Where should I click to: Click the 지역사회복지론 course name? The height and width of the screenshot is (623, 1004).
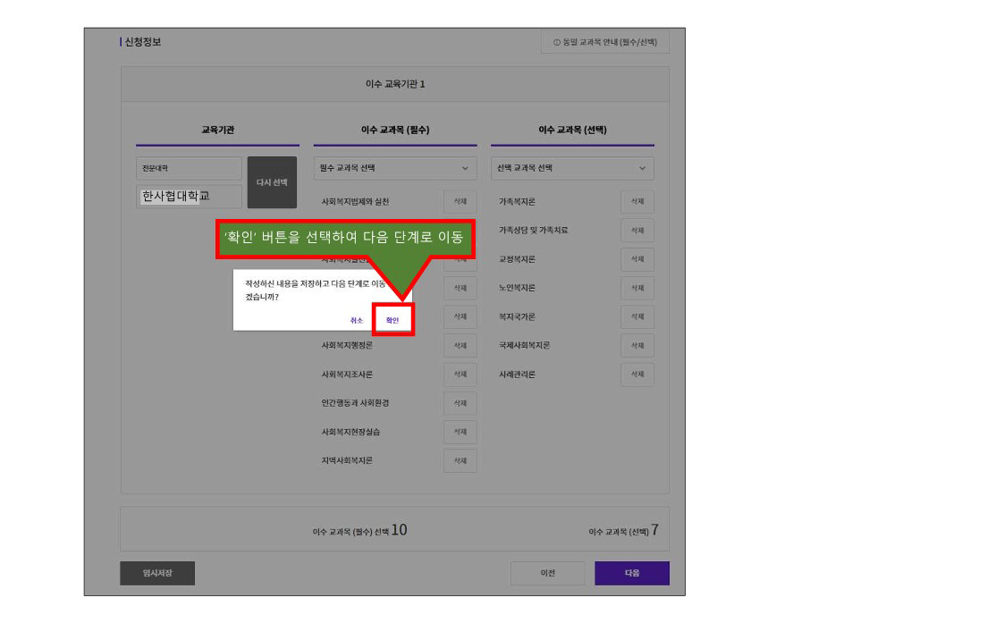(x=347, y=461)
